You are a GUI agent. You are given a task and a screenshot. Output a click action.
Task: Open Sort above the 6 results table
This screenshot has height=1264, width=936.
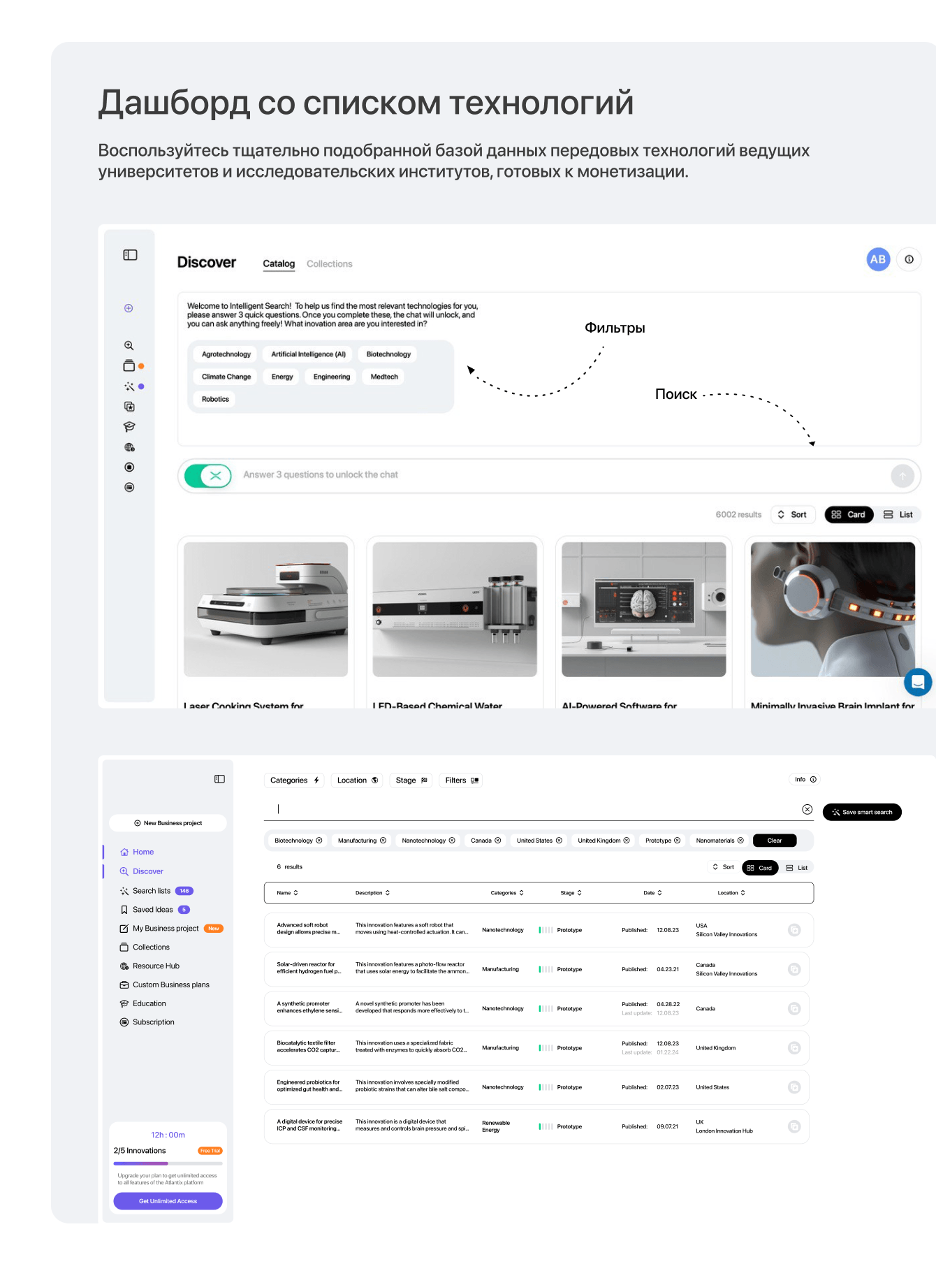(723, 867)
